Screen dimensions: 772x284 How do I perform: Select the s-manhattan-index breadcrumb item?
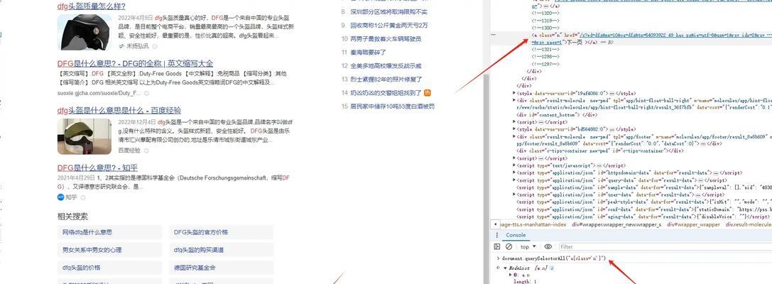pos(533,224)
